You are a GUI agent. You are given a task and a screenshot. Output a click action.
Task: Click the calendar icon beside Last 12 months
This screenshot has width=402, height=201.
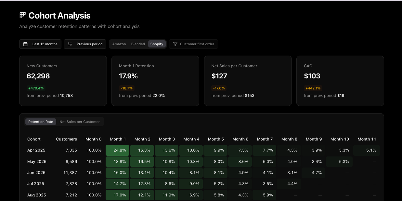(25, 44)
